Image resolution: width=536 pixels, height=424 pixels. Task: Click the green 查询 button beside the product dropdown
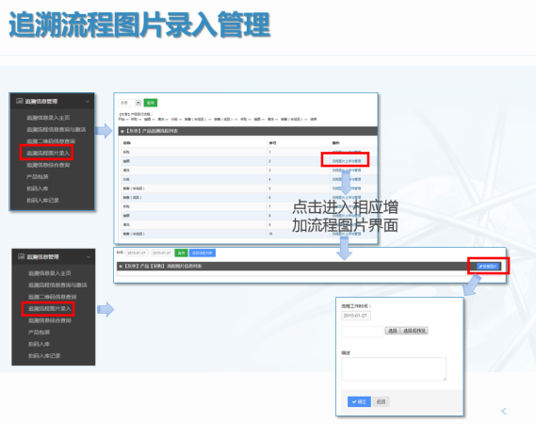pos(151,103)
